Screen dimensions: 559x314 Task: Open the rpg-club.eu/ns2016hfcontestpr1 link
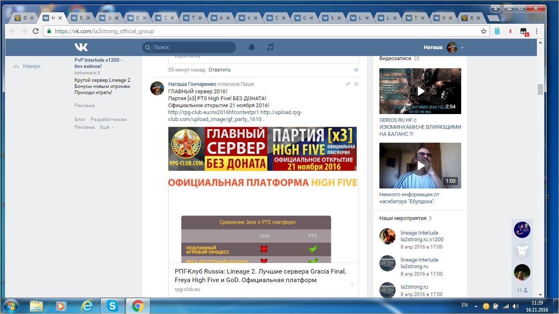pos(214,112)
